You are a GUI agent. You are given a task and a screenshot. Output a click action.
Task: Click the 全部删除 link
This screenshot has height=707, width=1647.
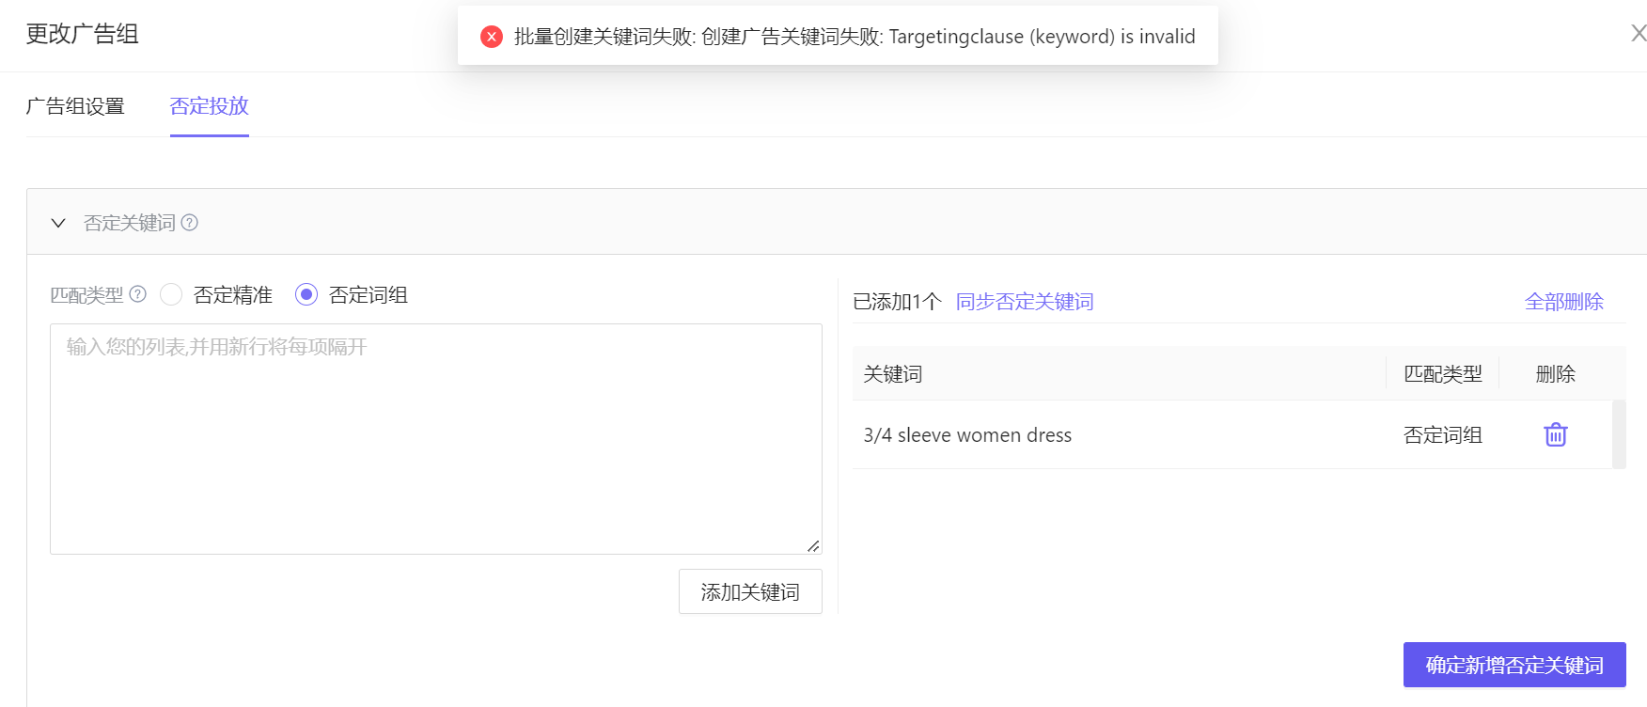point(1564,302)
